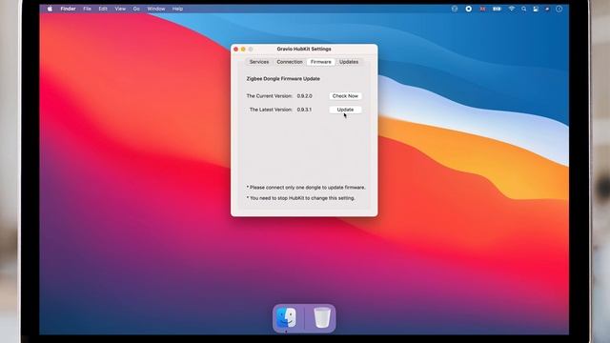Open the Finder application menu
The width and height of the screenshot is (610, 343).
pos(68,9)
